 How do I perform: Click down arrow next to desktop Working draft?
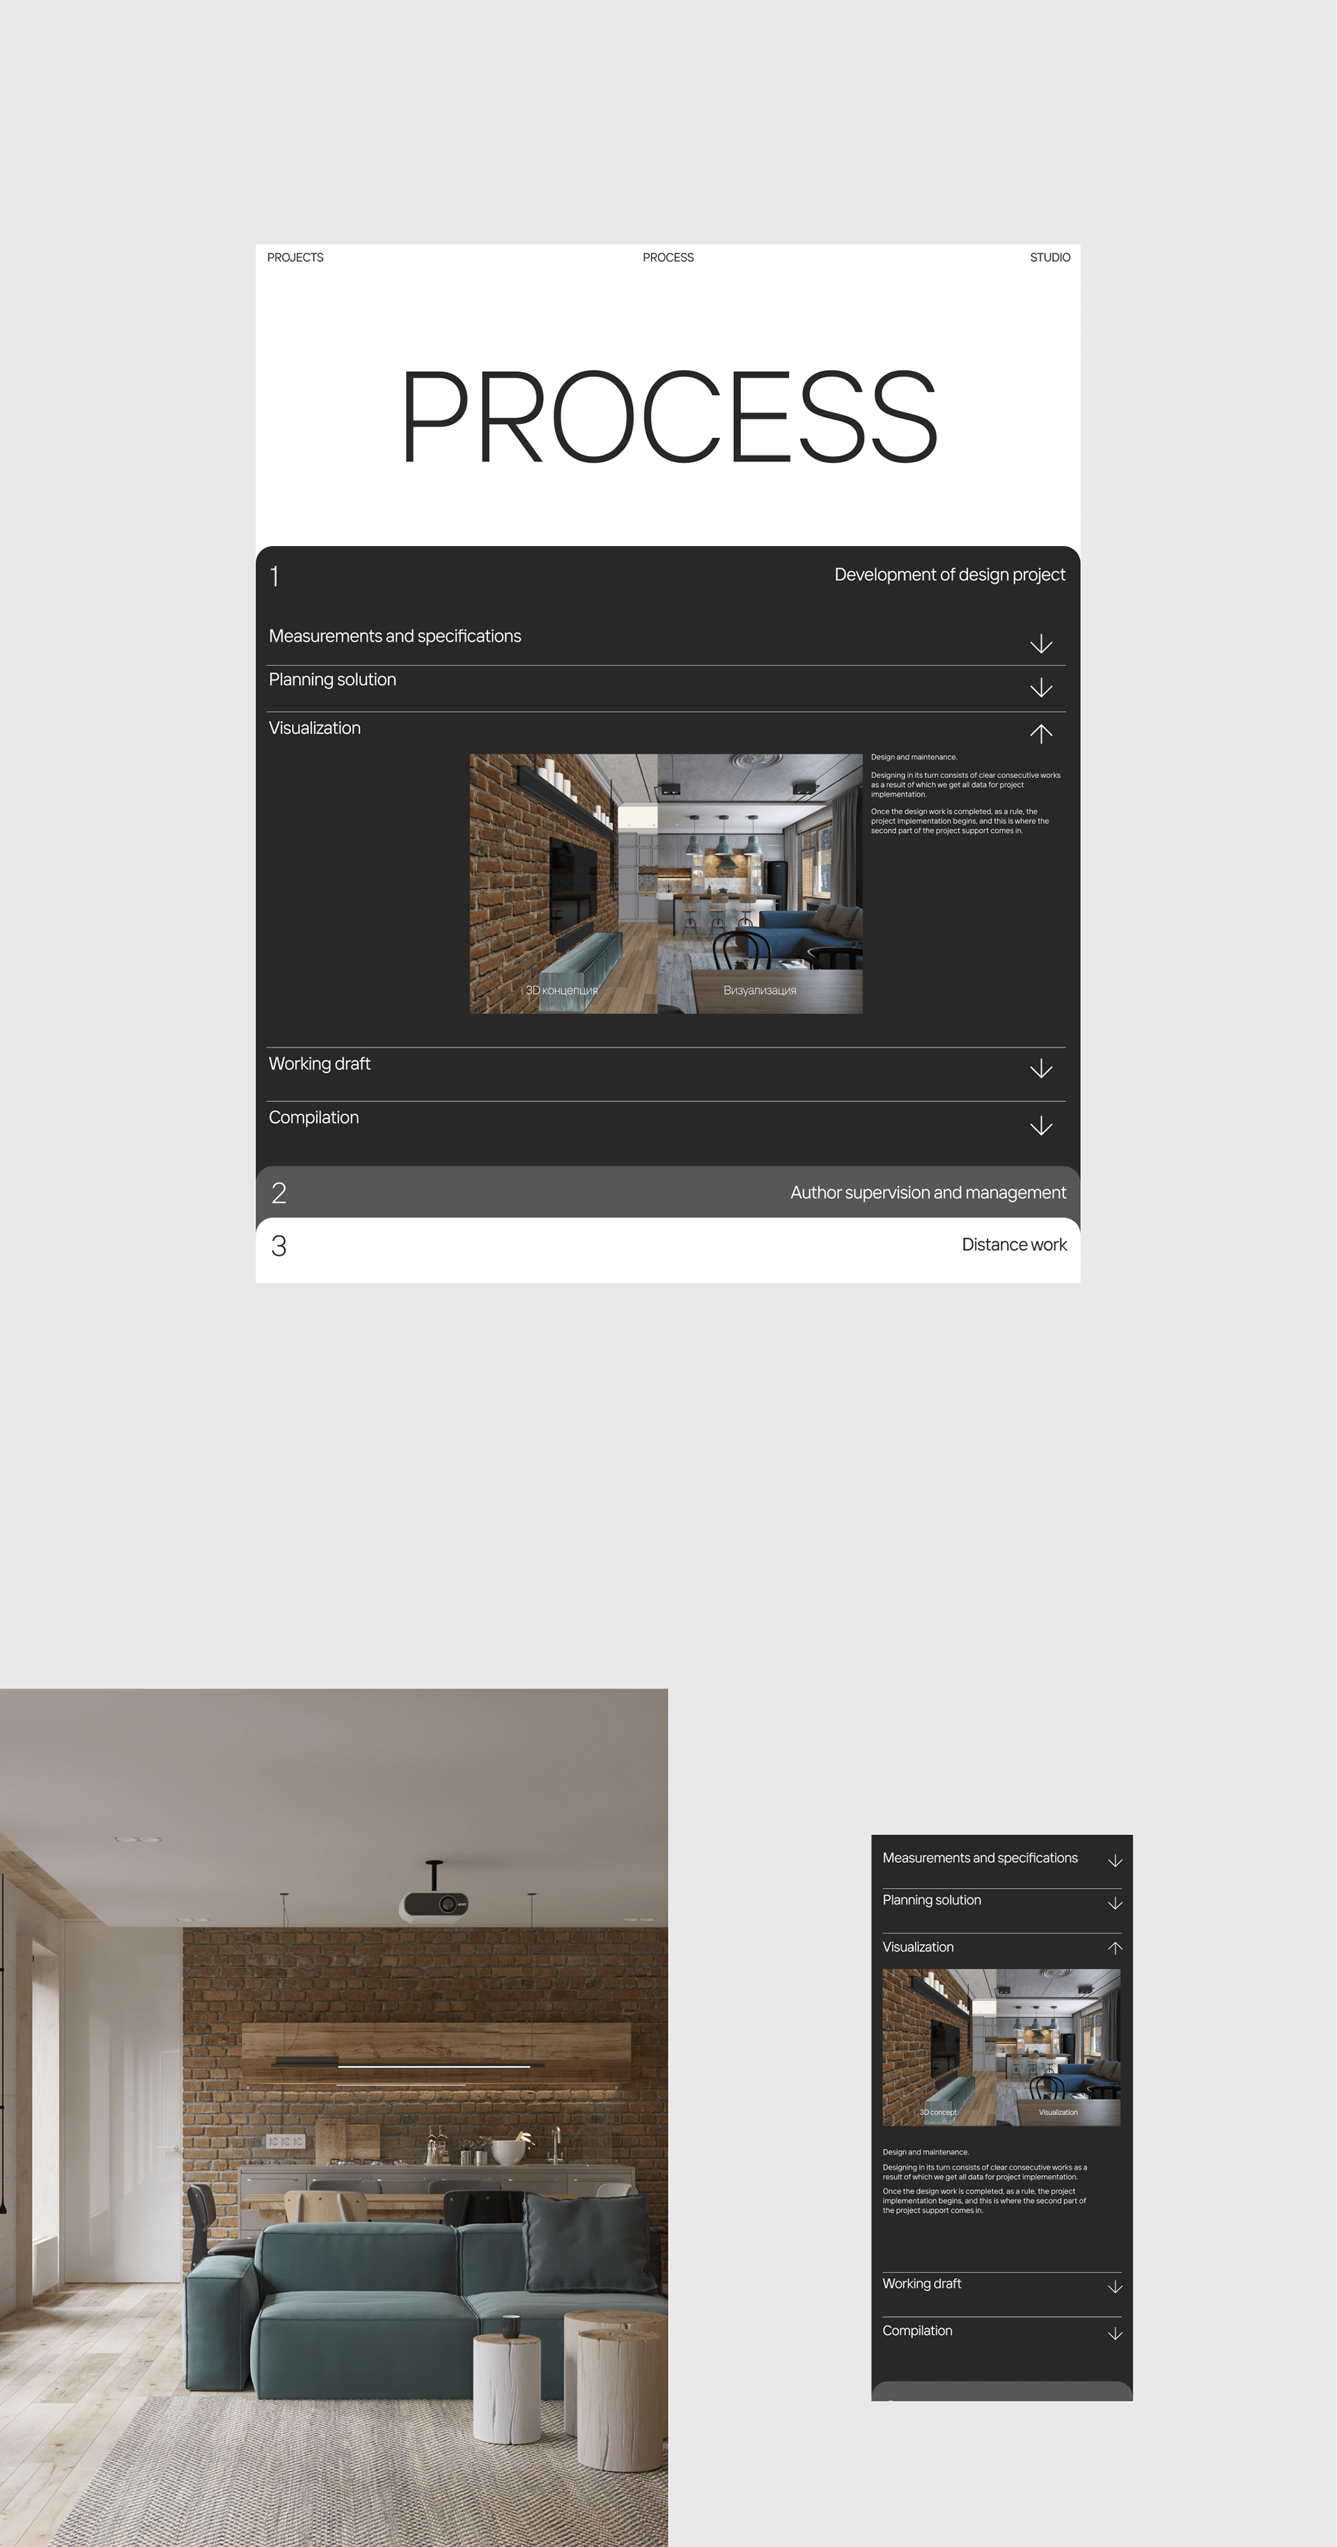pyautogui.click(x=1040, y=1069)
